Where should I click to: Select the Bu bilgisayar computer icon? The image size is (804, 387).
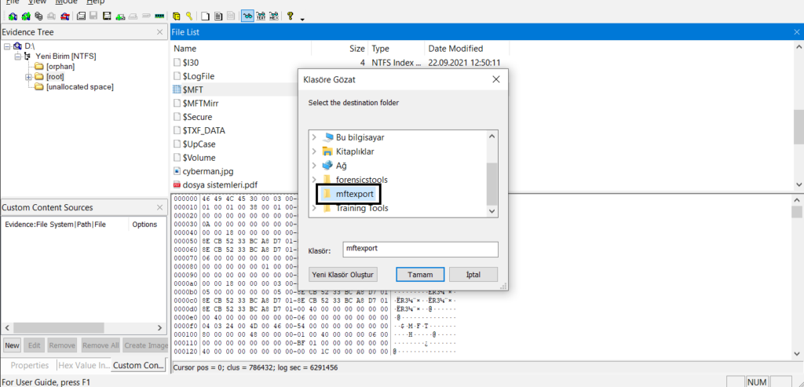click(327, 137)
